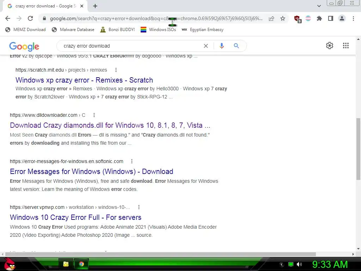Reload the current page
Viewport: 361px width, 271px height.
tap(30, 18)
